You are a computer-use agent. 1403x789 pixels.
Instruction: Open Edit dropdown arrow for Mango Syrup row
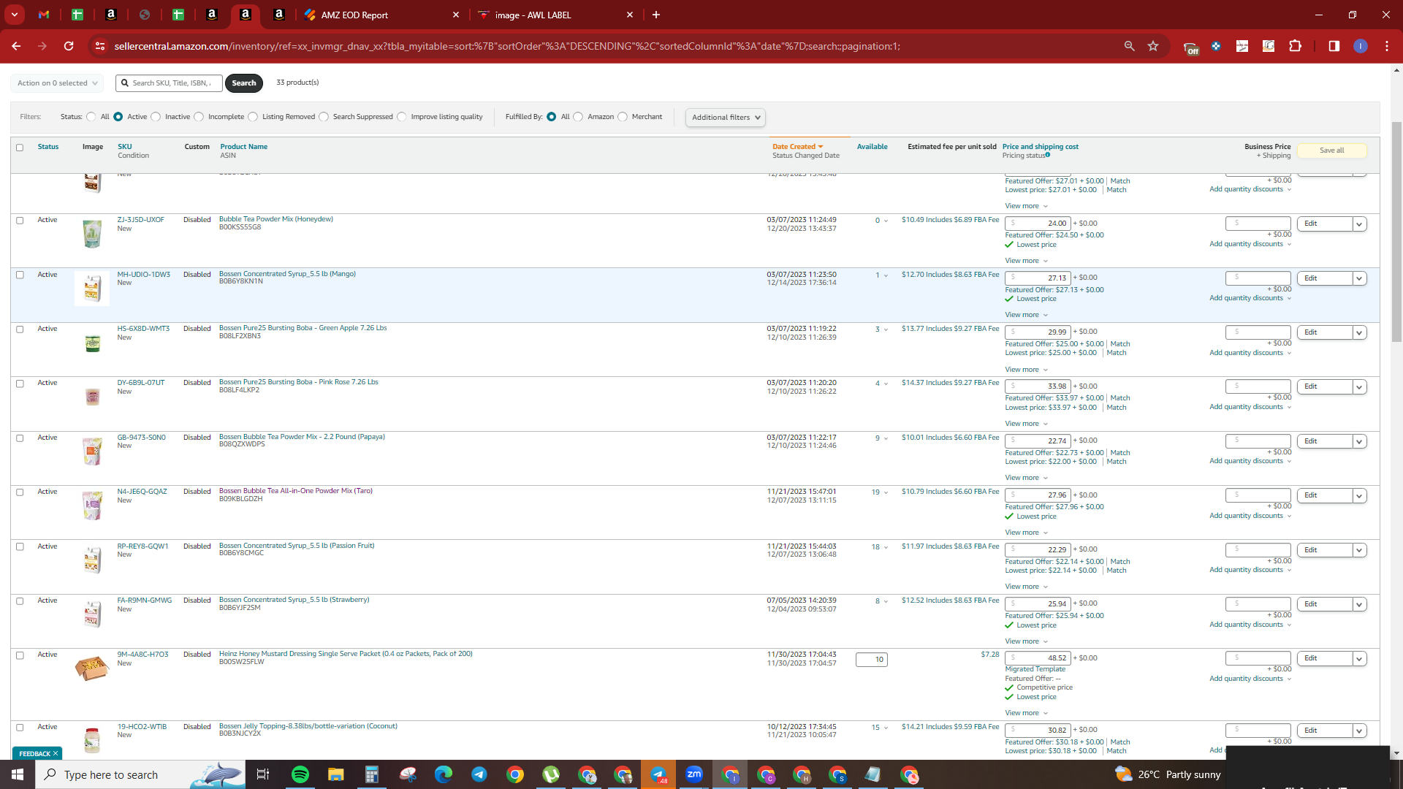pos(1359,278)
